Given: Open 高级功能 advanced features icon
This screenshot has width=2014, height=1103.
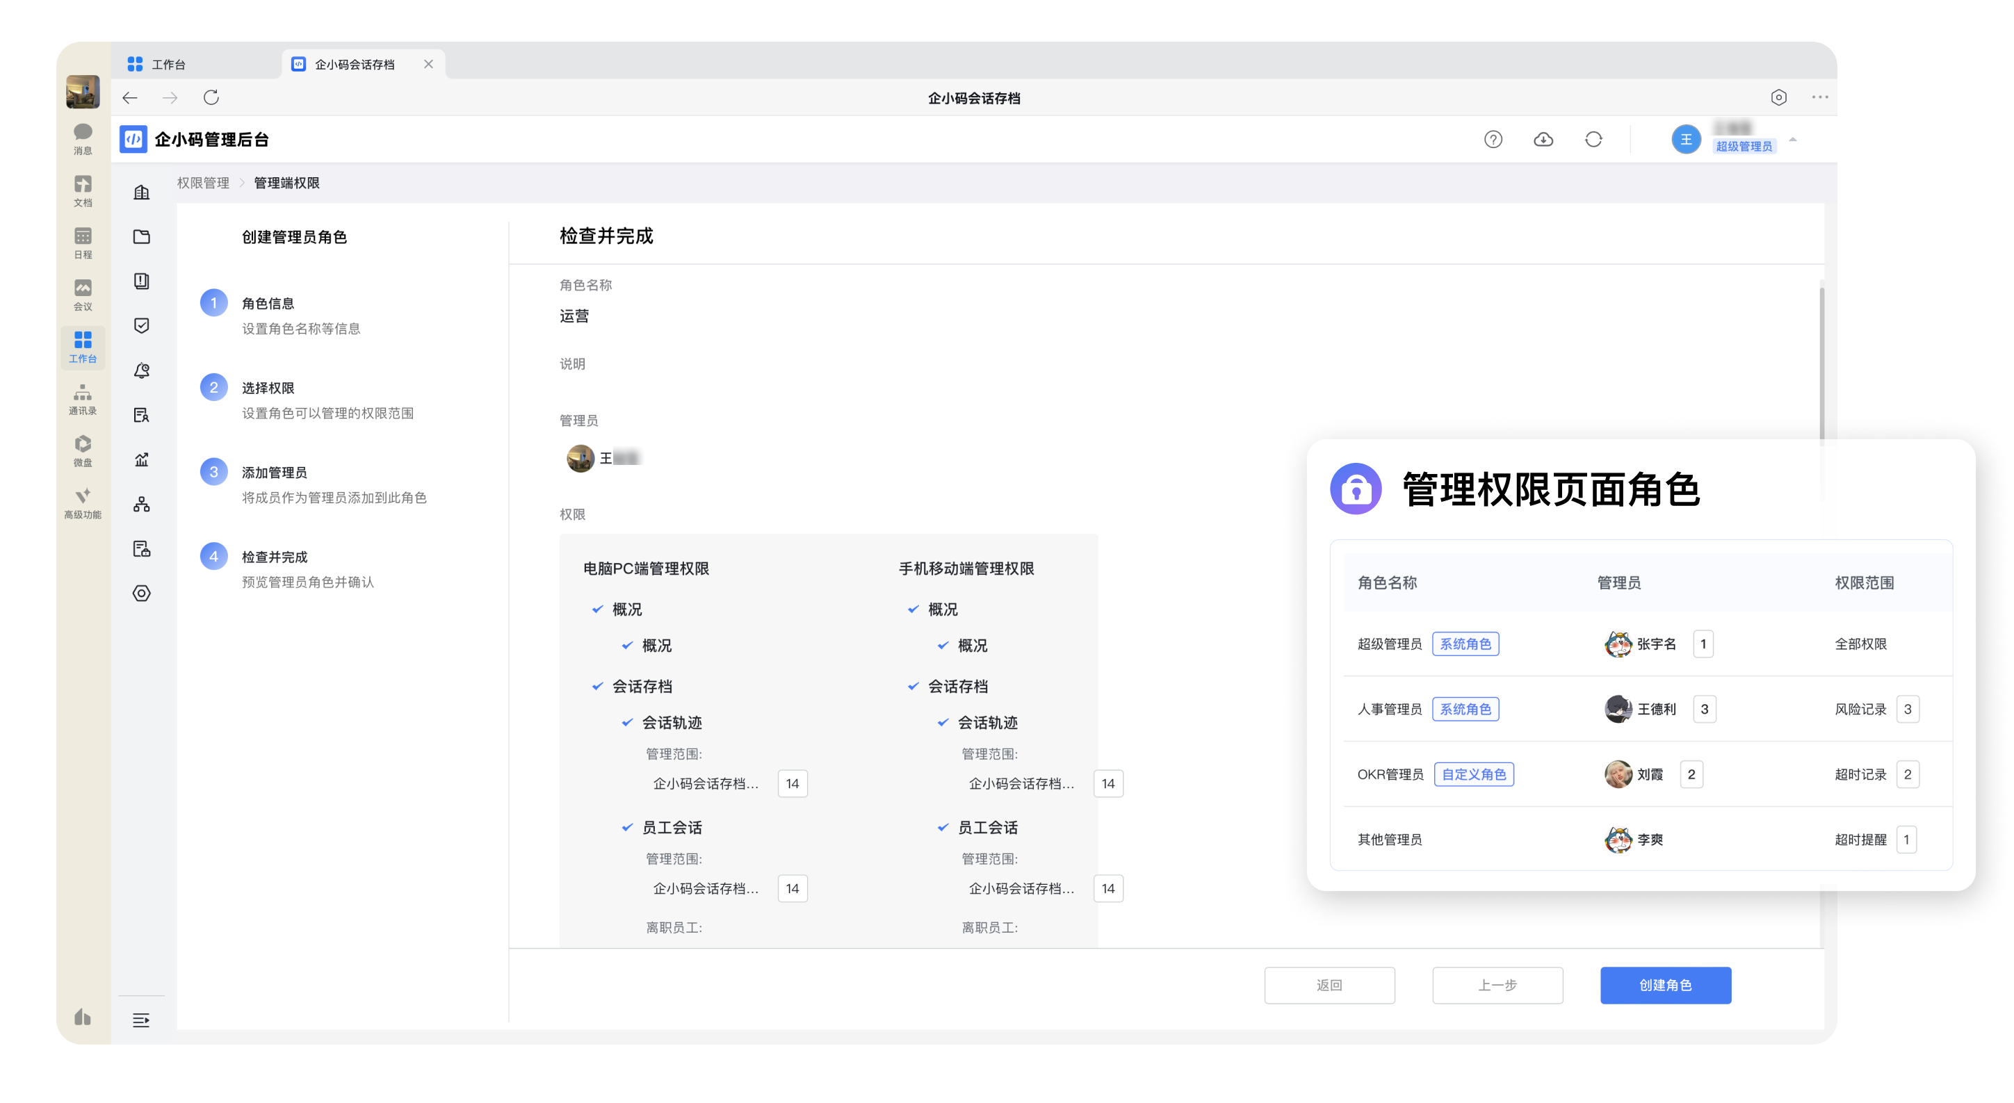Looking at the screenshot, I should click(x=83, y=503).
